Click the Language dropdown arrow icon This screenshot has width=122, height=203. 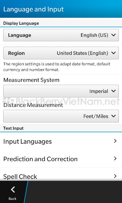point(113,35)
